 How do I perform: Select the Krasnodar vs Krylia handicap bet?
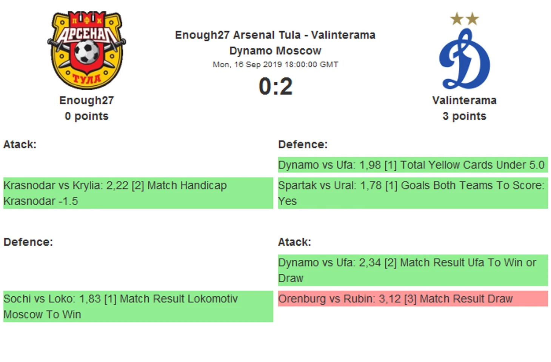click(x=138, y=193)
